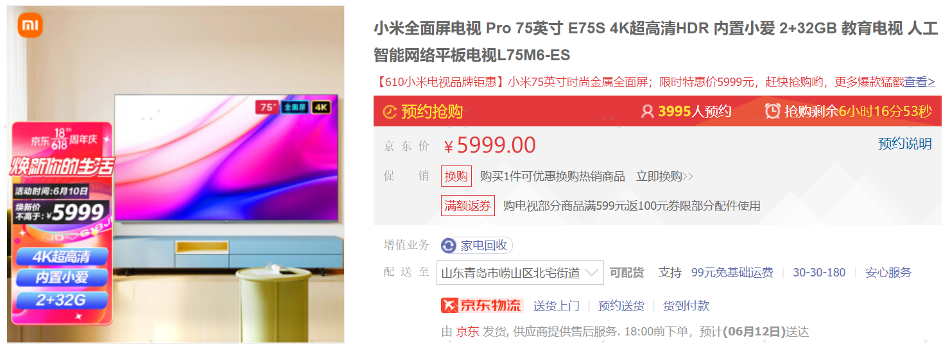The width and height of the screenshot is (950, 347).
Task: Click the 全面屏 badge on TV image
Action: pyautogui.click(x=293, y=107)
